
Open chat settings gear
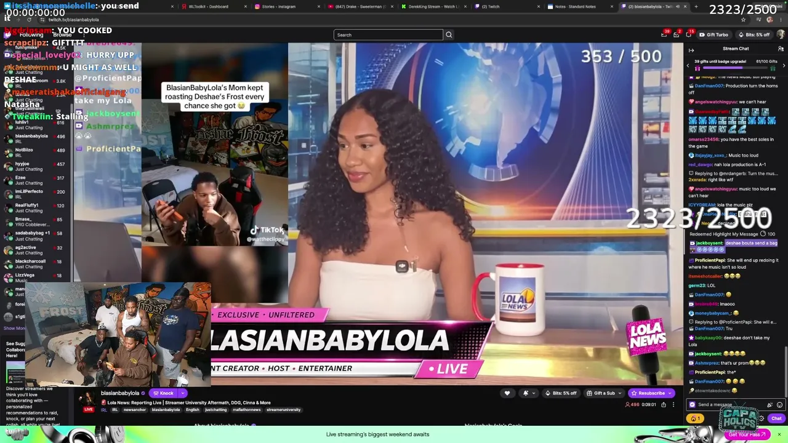(761, 418)
